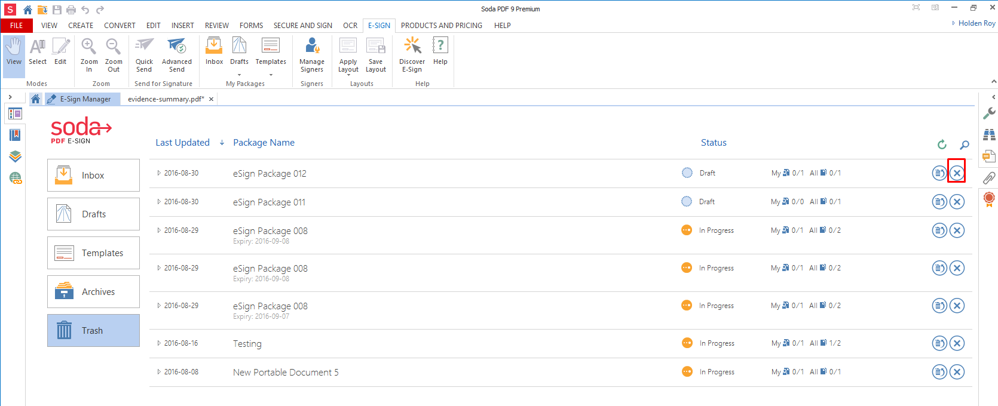Save the current layout
This screenshot has height=406, width=998.
(376, 56)
